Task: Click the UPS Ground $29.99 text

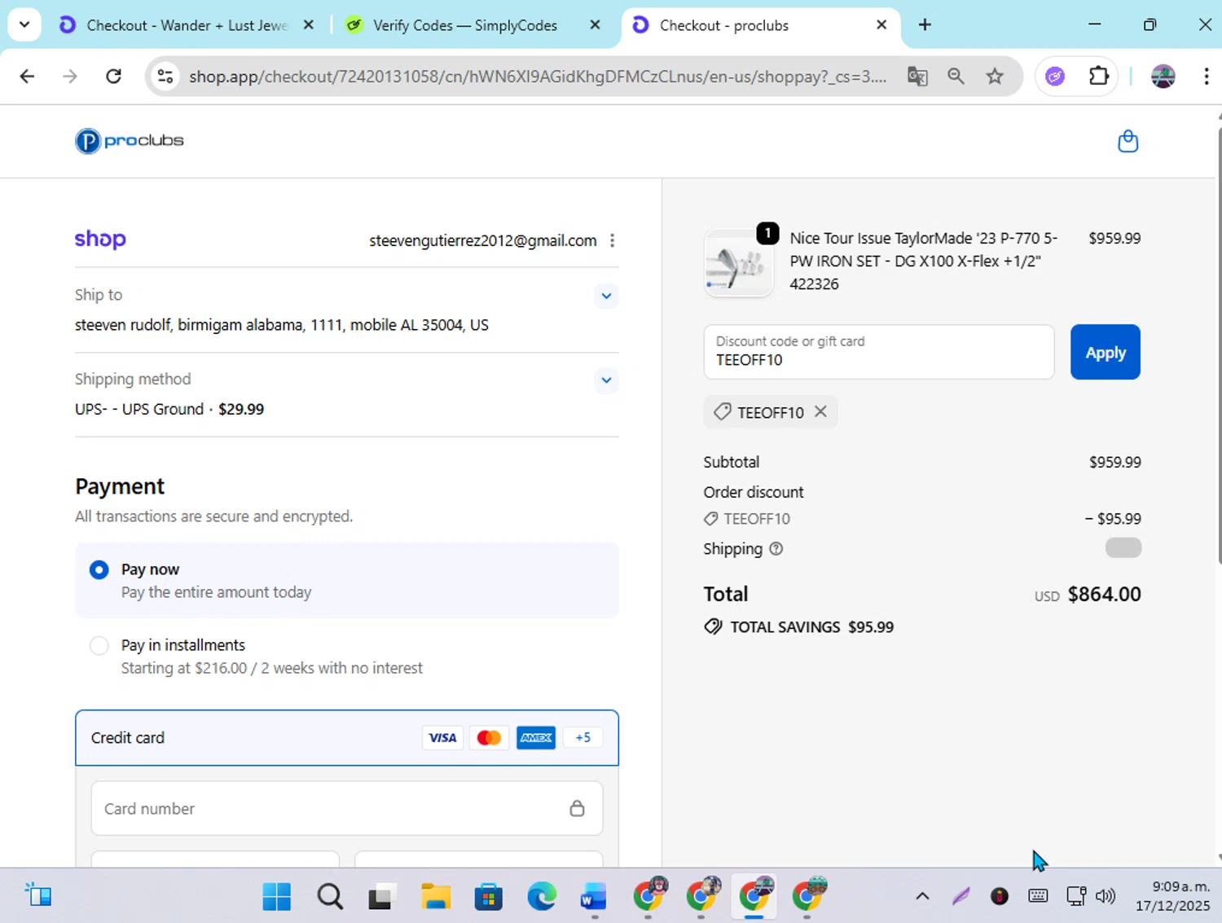Action: point(169,409)
